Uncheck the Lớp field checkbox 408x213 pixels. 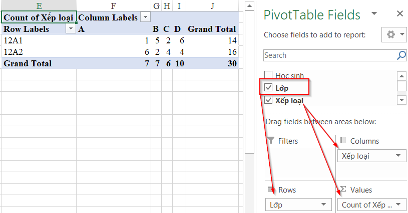pos(268,88)
